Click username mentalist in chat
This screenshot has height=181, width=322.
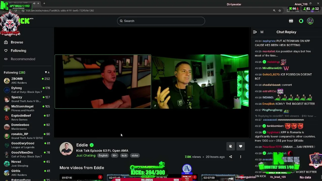pyautogui.click(x=268, y=51)
